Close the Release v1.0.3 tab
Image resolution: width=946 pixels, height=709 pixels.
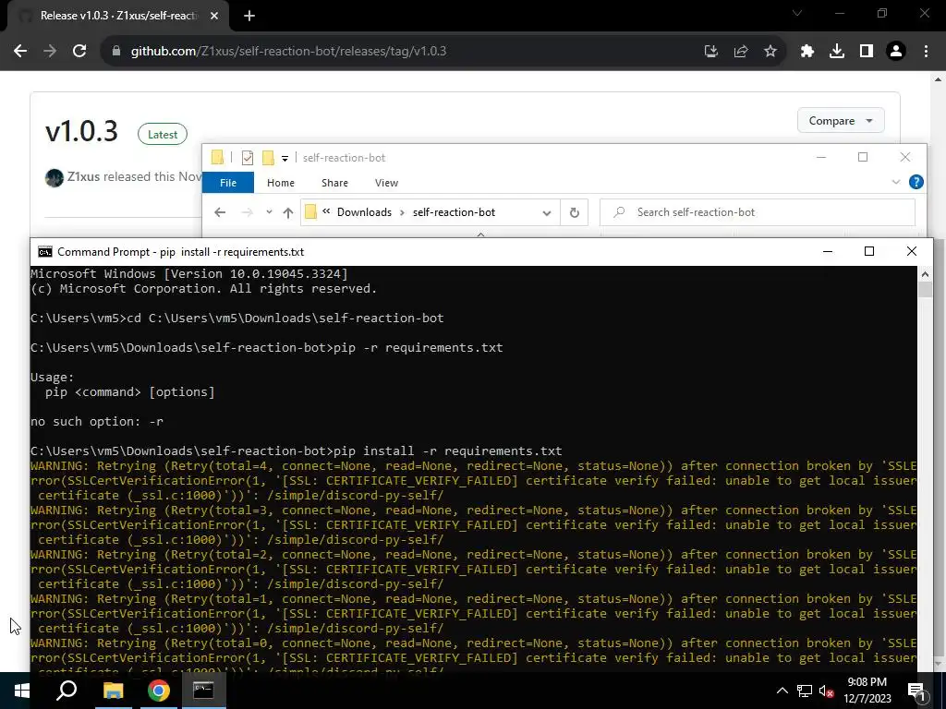(214, 16)
